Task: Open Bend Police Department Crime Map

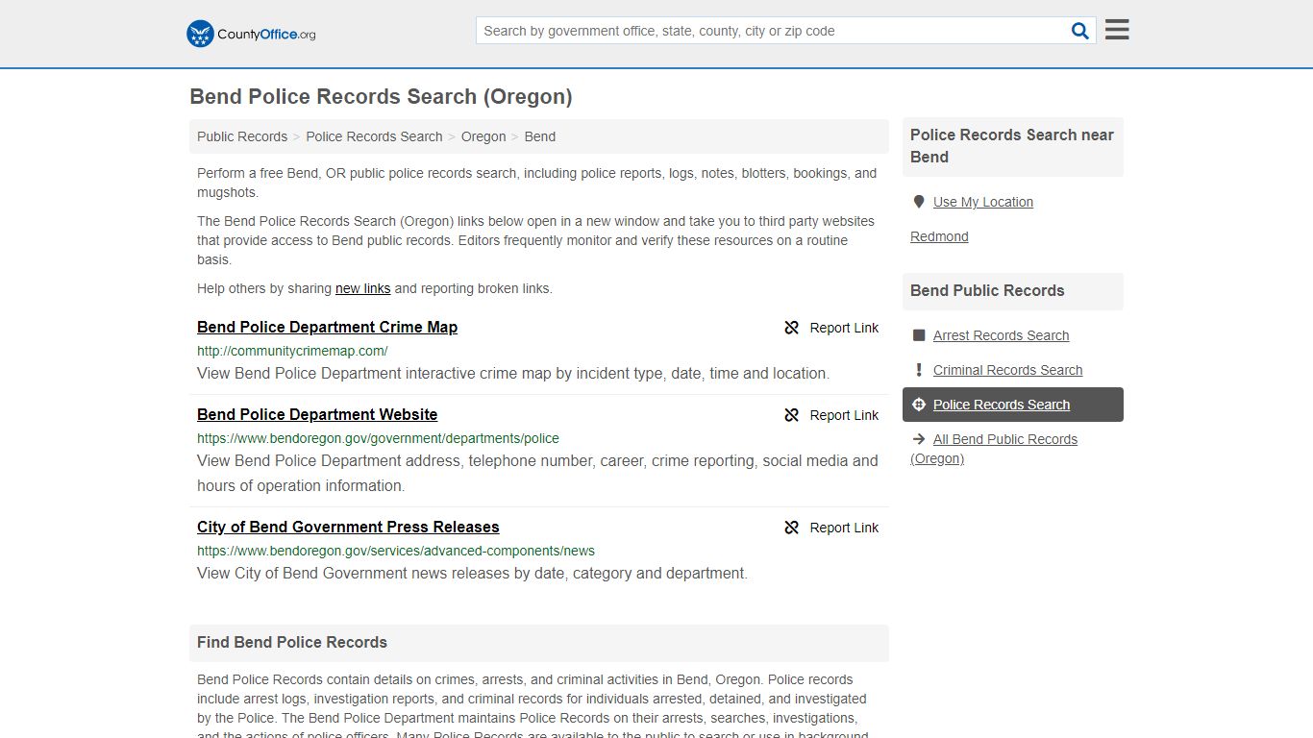Action: coord(327,327)
